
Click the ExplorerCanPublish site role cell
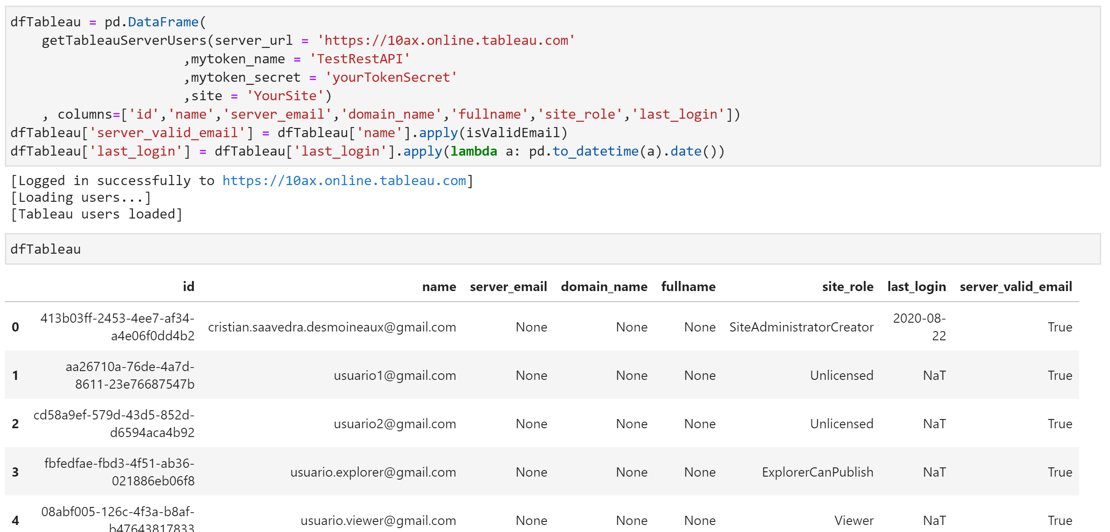pos(818,472)
